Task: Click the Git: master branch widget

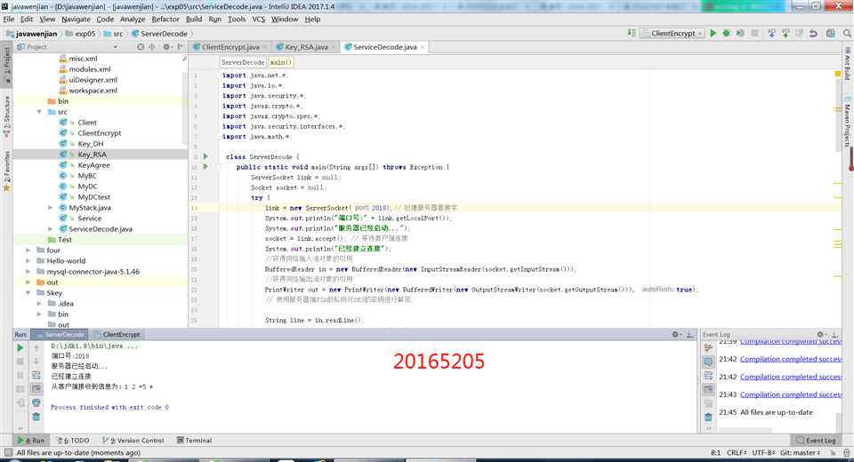Action: [x=800, y=453]
